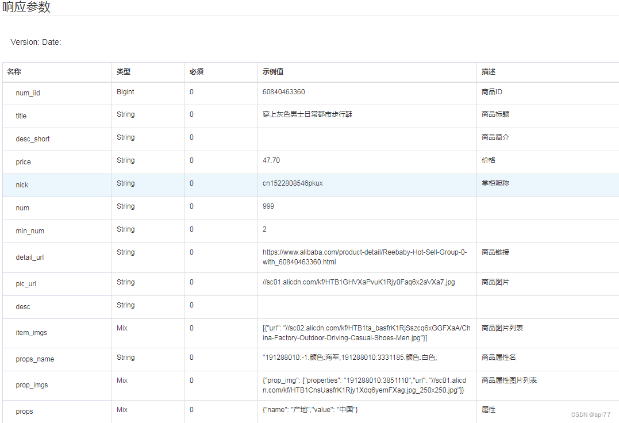
Task: Click the 响应参数 heading
Action: pos(26,7)
